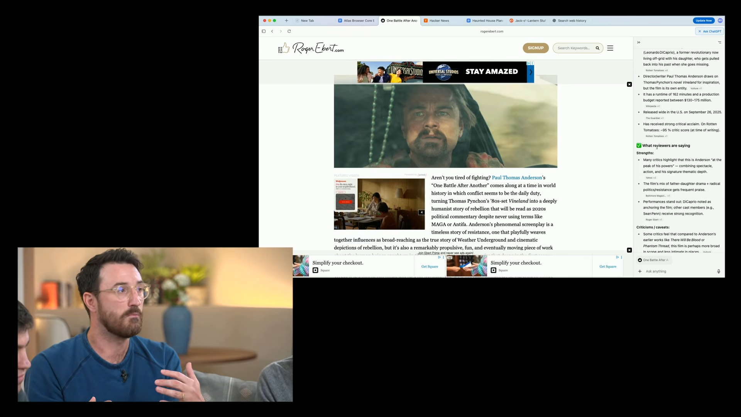Add attachment with plus icon
The image size is (741, 417).
(x=640, y=271)
